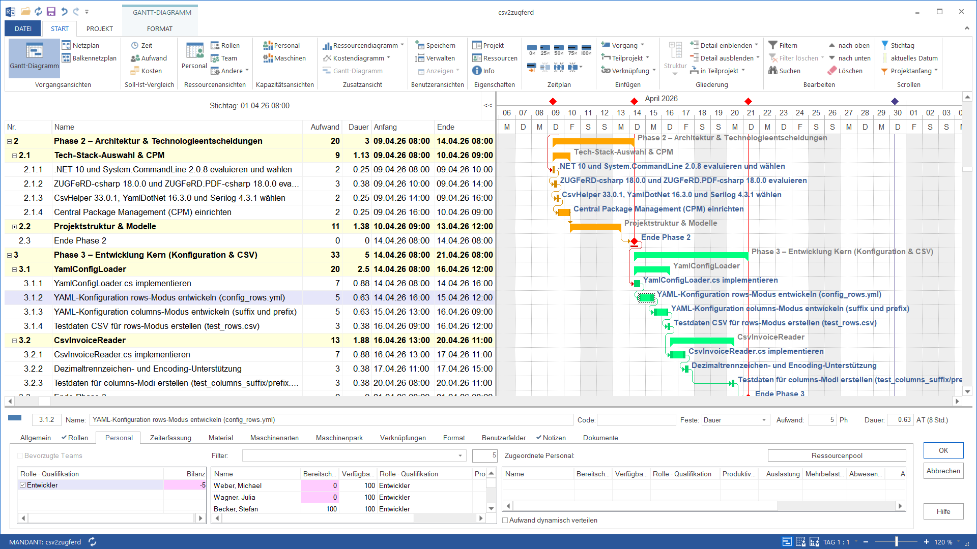
Task: Click the Aufwand value field
Action: coord(822,420)
